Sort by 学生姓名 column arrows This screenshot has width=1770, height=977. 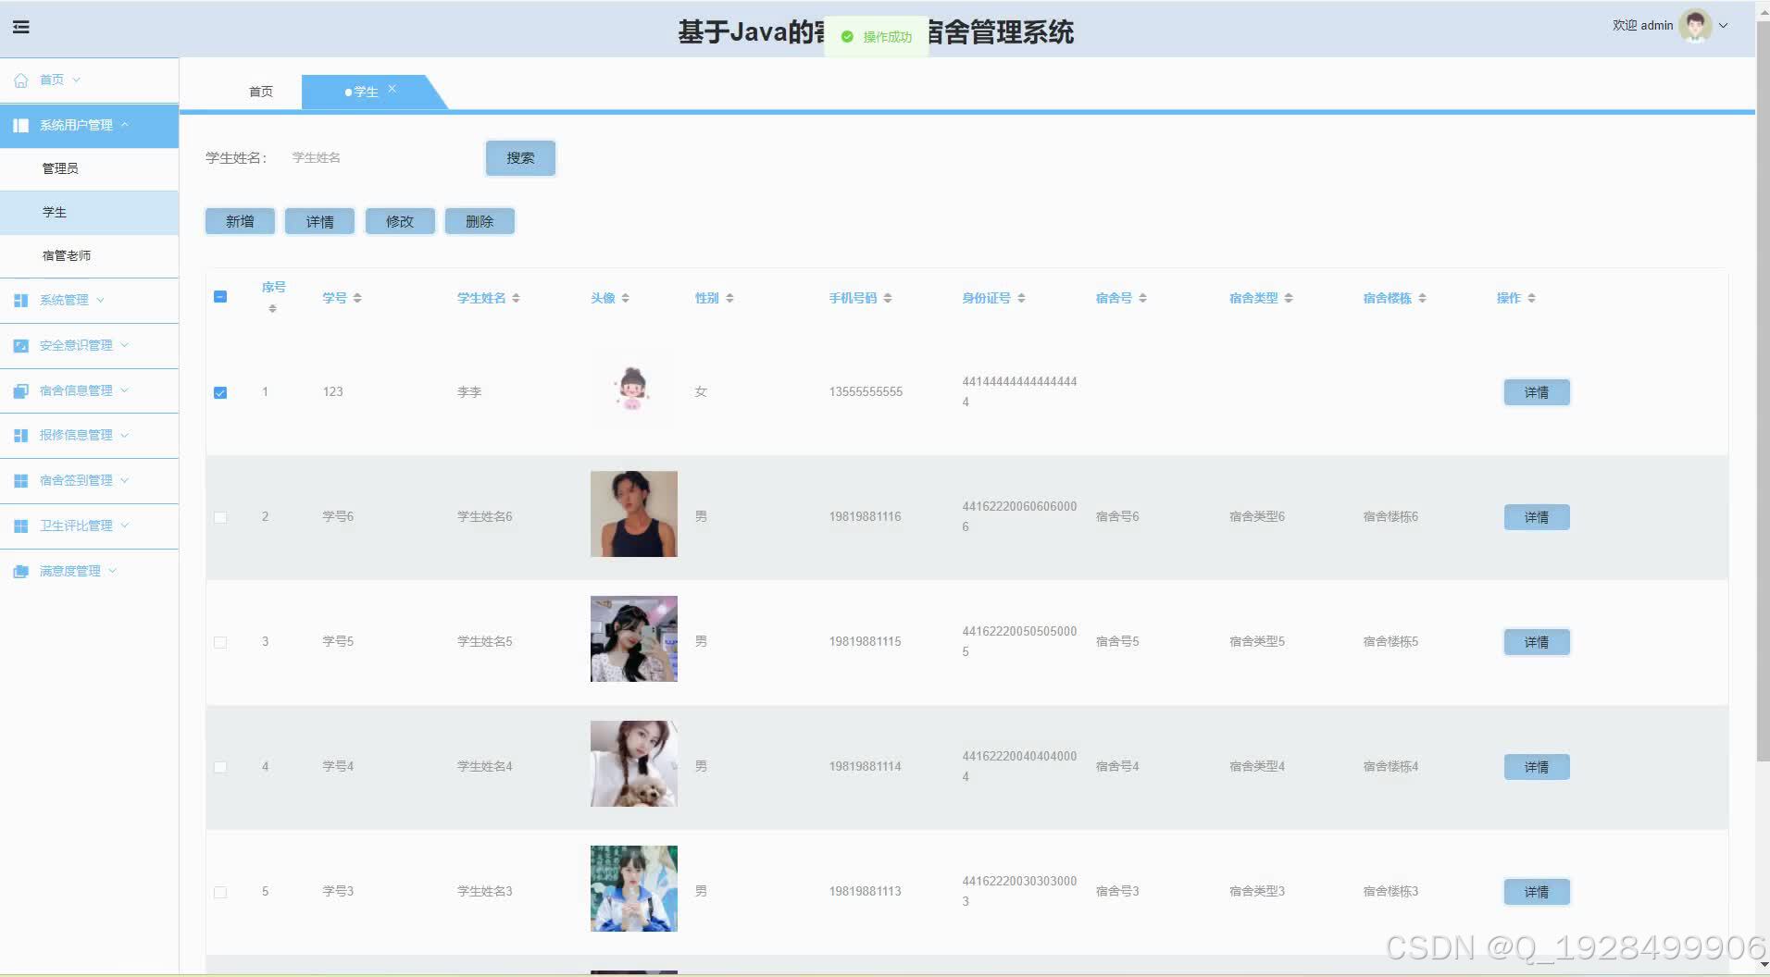(516, 298)
